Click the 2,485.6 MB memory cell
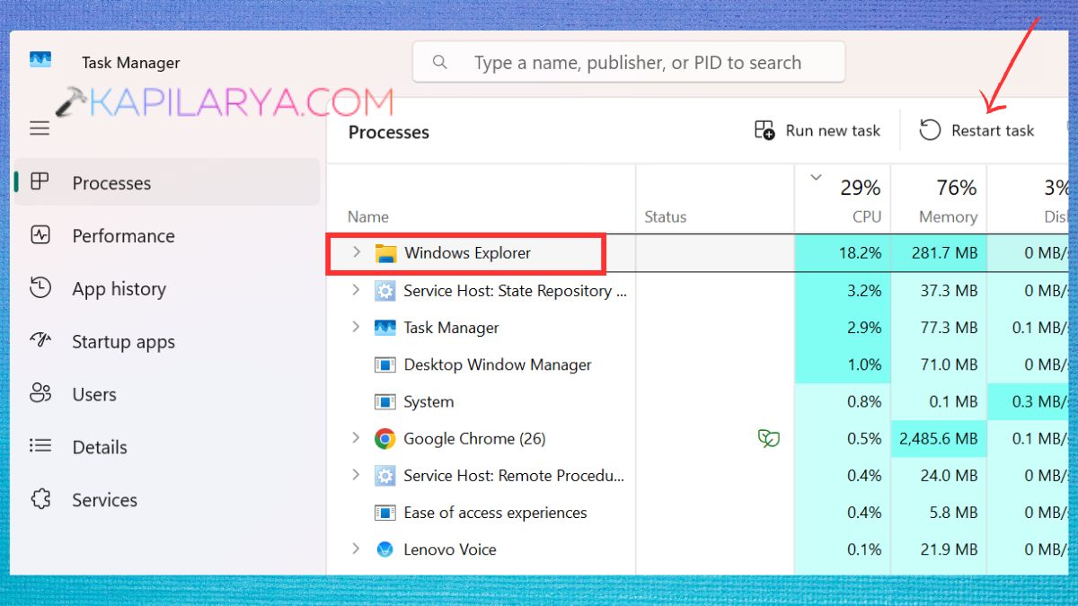This screenshot has height=606, width=1078. 939,438
